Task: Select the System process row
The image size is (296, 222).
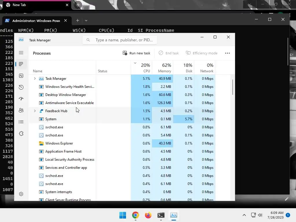Action: click(122, 119)
